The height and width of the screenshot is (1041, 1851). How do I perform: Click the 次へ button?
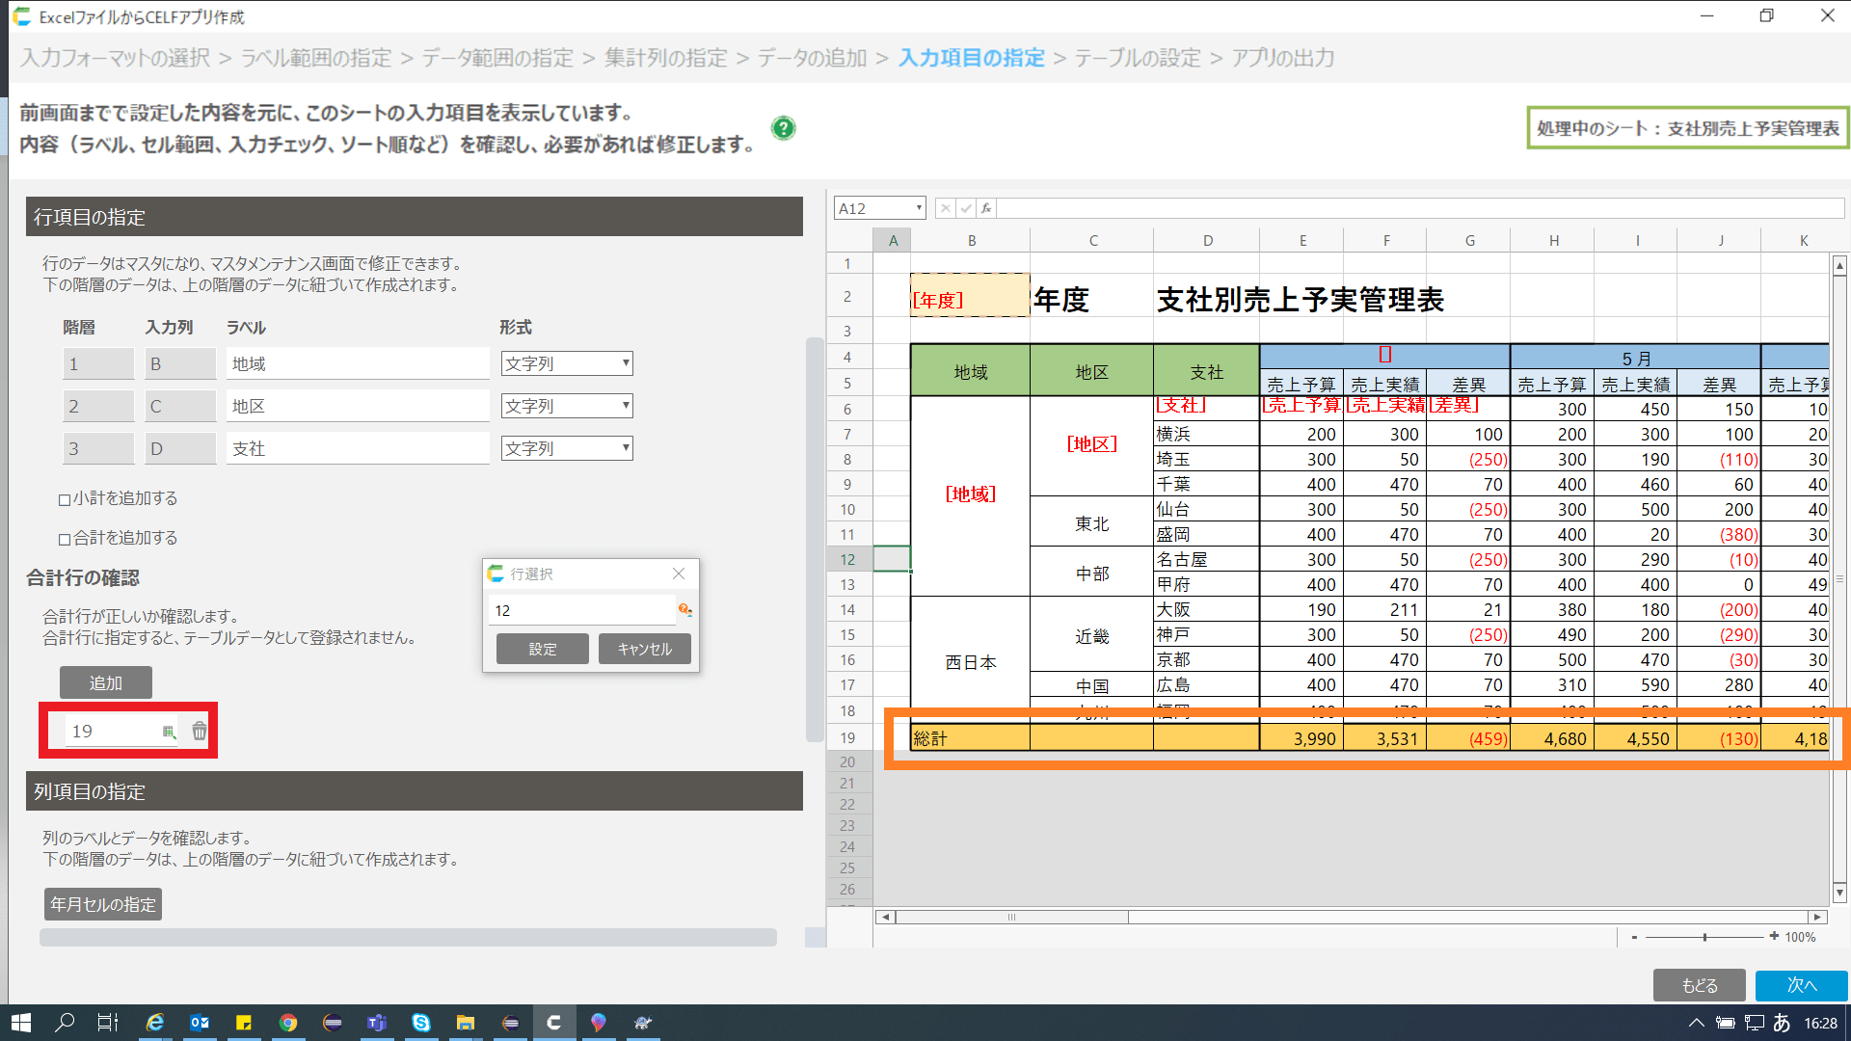pos(1800,985)
